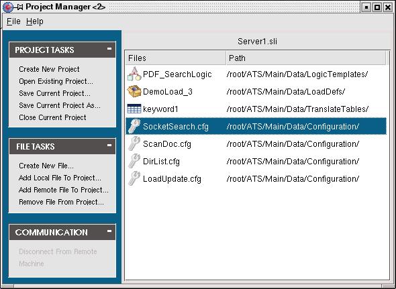Collapse the Communication panel
This screenshot has height=289, width=396.
pyautogui.click(x=109, y=231)
